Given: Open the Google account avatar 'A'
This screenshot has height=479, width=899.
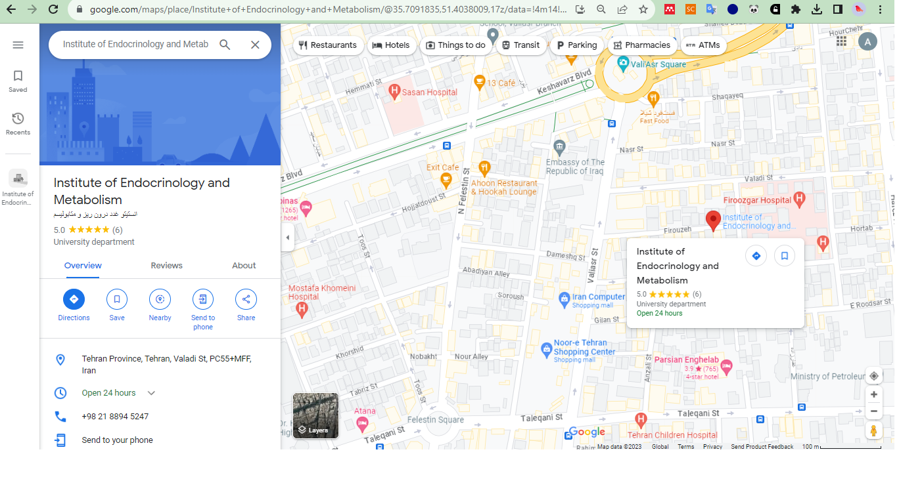Looking at the screenshot, I should [867, 42].
